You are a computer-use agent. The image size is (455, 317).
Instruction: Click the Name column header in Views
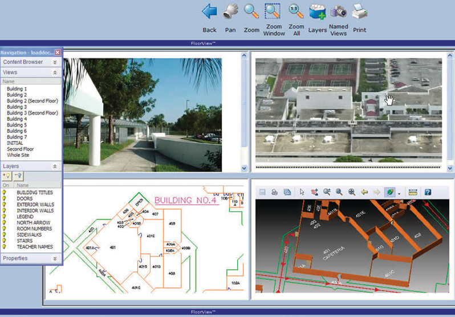tap(31, 82)
